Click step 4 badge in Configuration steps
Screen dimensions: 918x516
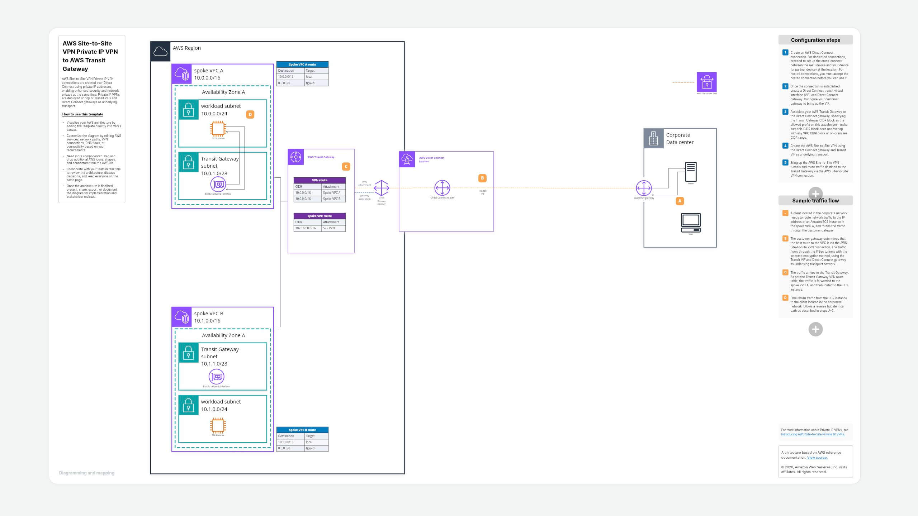point(785,146)
